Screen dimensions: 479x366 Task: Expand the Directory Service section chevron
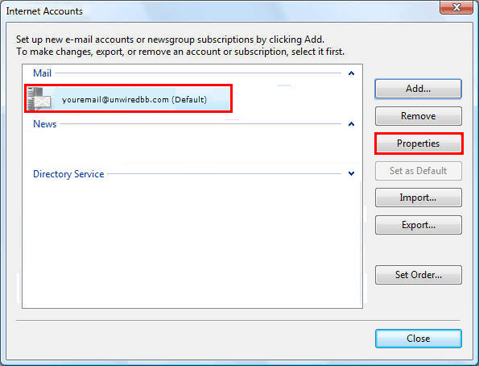click(351, 173)
